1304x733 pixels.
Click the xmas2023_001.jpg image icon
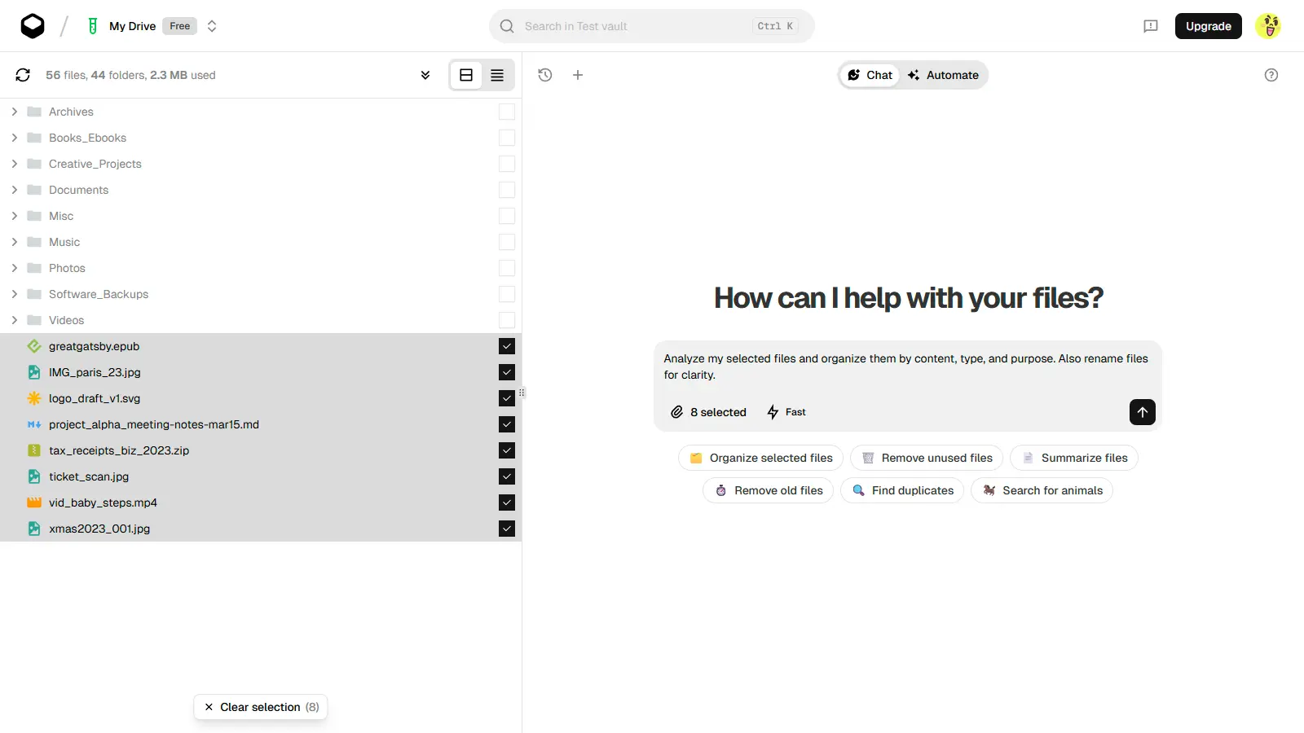pyautogui.click(x=34, y=529)
